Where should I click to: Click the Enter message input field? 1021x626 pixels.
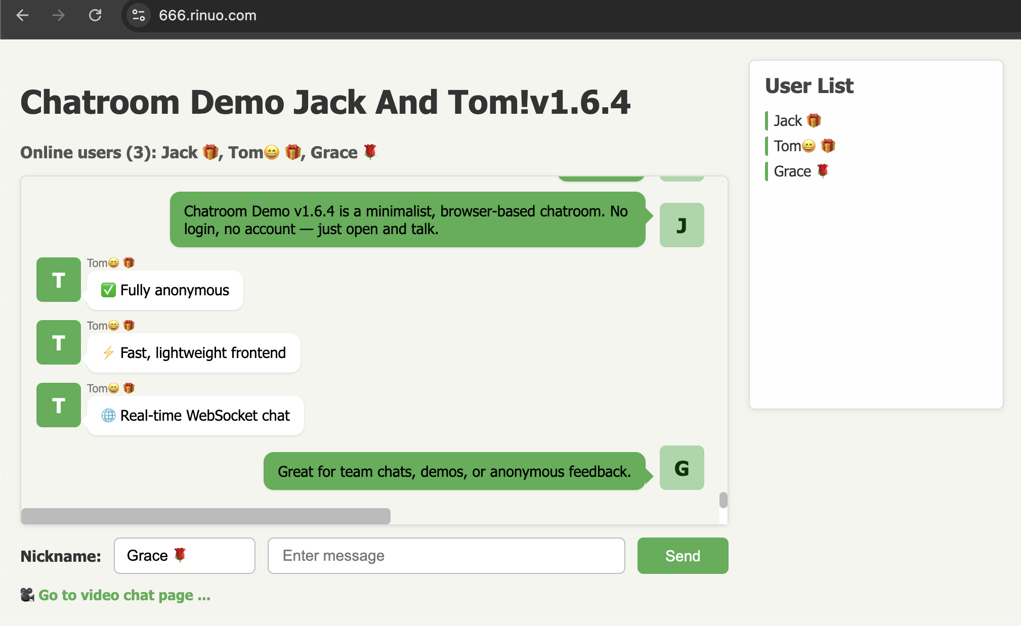pyautogui.click(x=446, y=556)
